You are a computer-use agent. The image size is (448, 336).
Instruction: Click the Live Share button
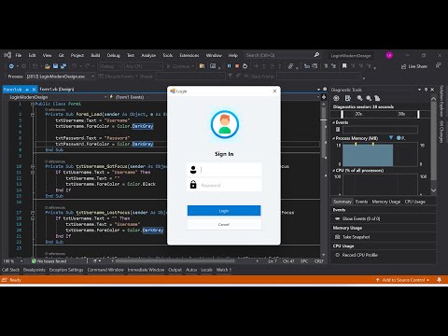pos(414,66)
